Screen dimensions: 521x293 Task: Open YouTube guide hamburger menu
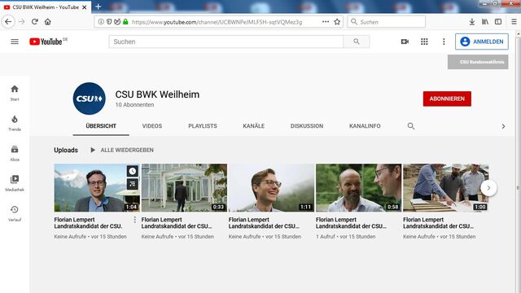(15, 42)
